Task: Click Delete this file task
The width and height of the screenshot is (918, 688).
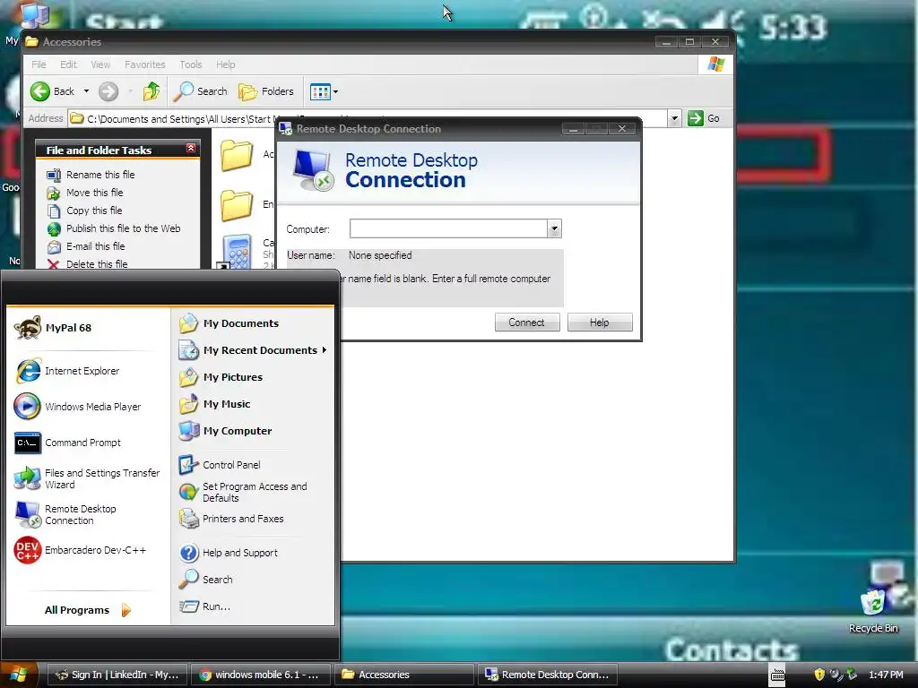Action: click(x=87, y=264)
